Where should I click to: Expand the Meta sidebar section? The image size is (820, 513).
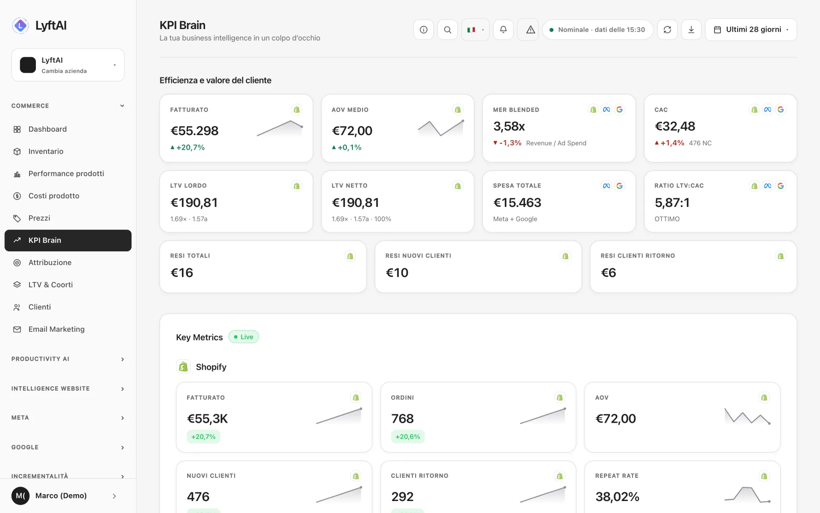coord(68,418)
